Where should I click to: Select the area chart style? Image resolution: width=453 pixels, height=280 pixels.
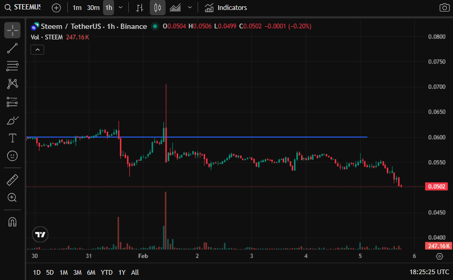point(175,8)
